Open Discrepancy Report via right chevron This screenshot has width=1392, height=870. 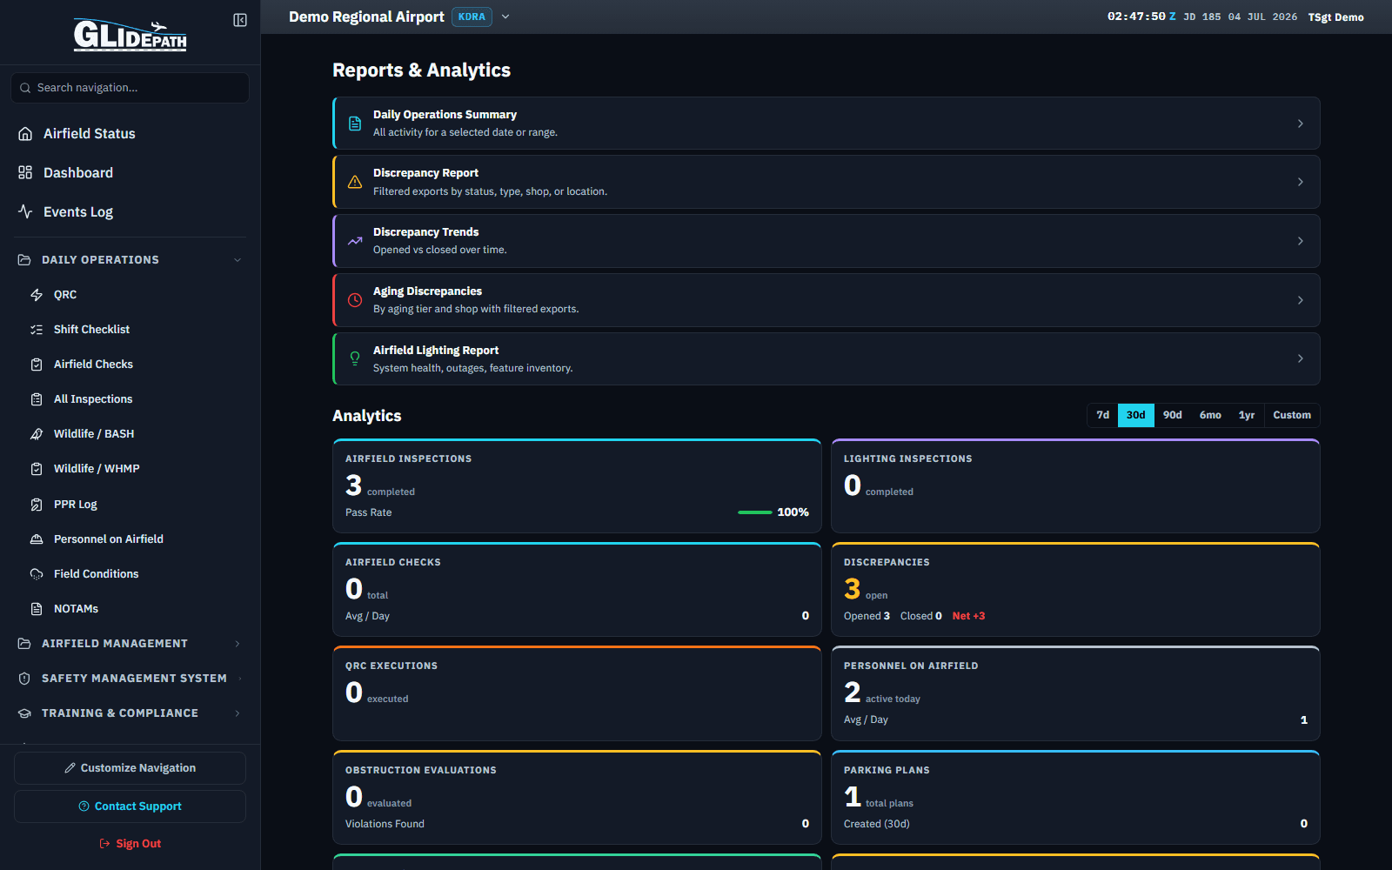(1301, 182)
